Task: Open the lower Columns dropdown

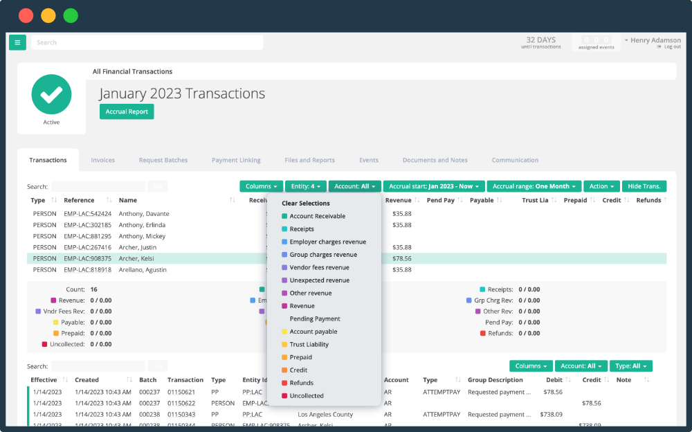Action: (531, 366)
